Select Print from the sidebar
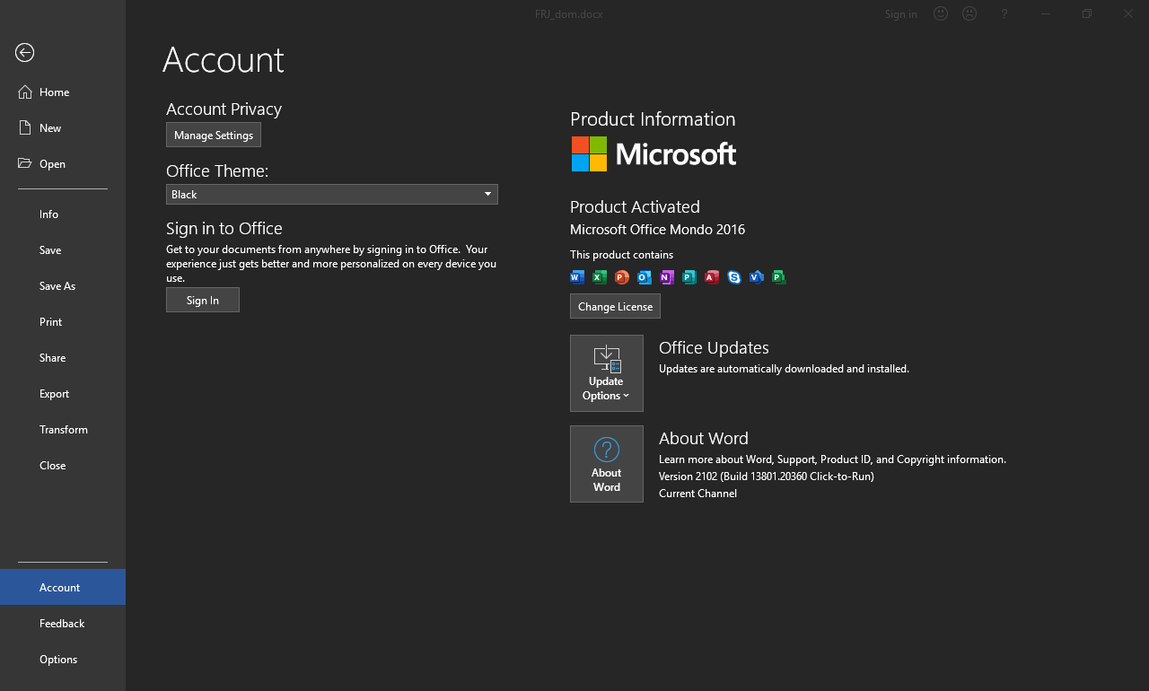 [x=50, y=321]
